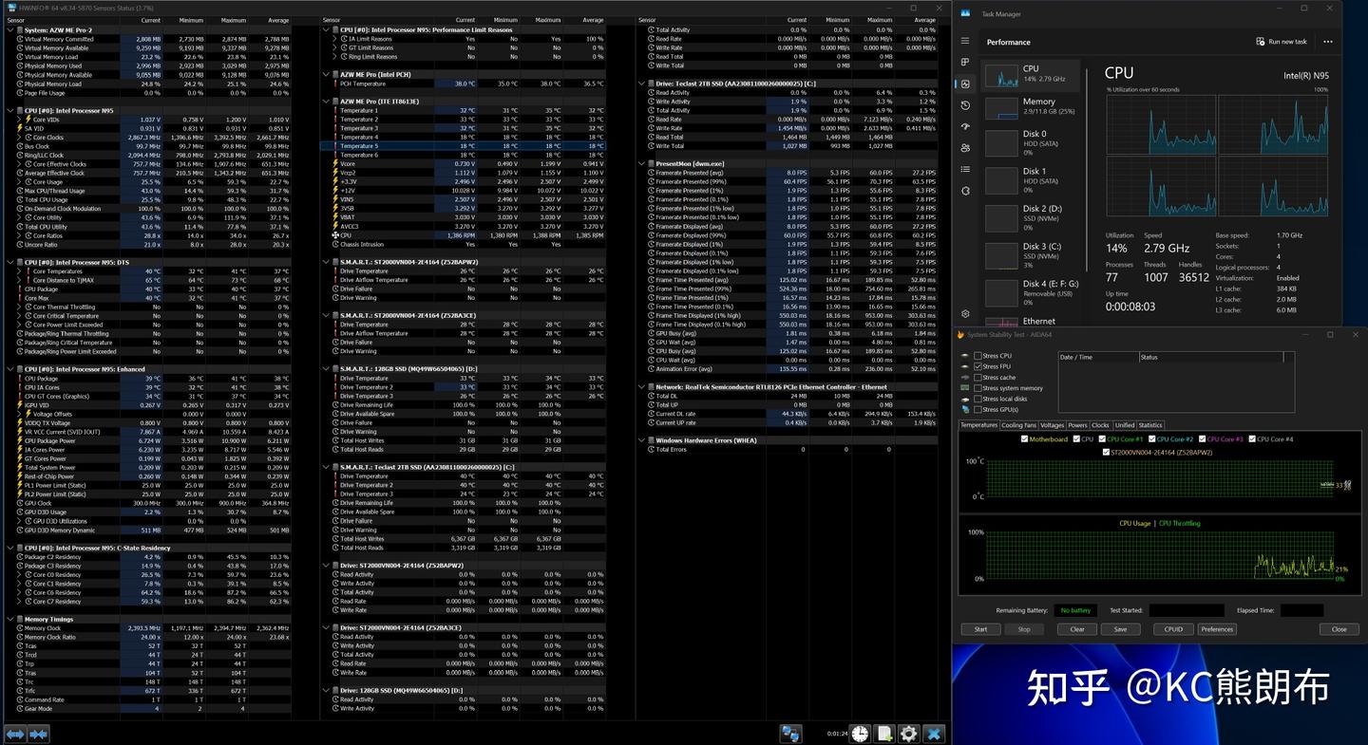The width and height of the screenshot is (1368, 745).
Task: Click HWiNFO network computers toolbar icon
Action: pyautogui.click(x=790, y=734)
